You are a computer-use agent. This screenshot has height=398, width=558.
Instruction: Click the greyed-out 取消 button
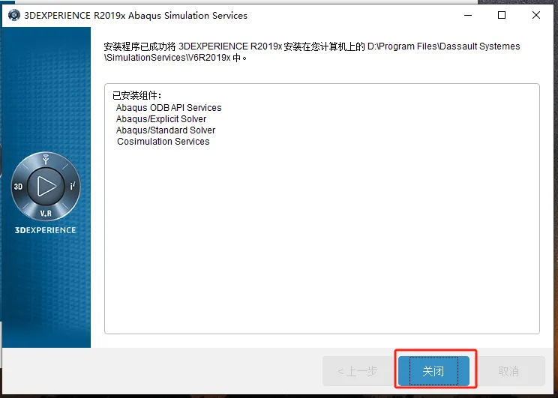coord(508,371)
